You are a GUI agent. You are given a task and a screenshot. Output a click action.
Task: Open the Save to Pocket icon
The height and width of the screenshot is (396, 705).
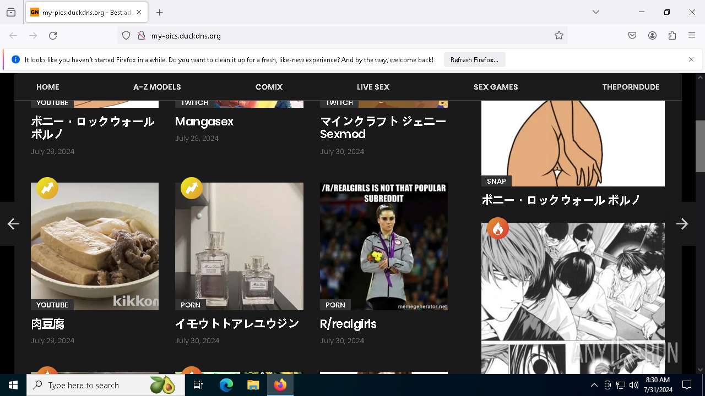(x=632, y=36)
